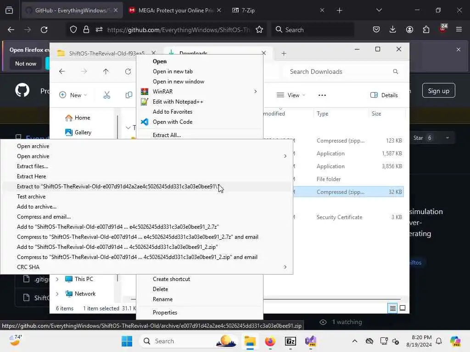Click the Copy icon in Explorer toolbar

[x=129, y=95]
